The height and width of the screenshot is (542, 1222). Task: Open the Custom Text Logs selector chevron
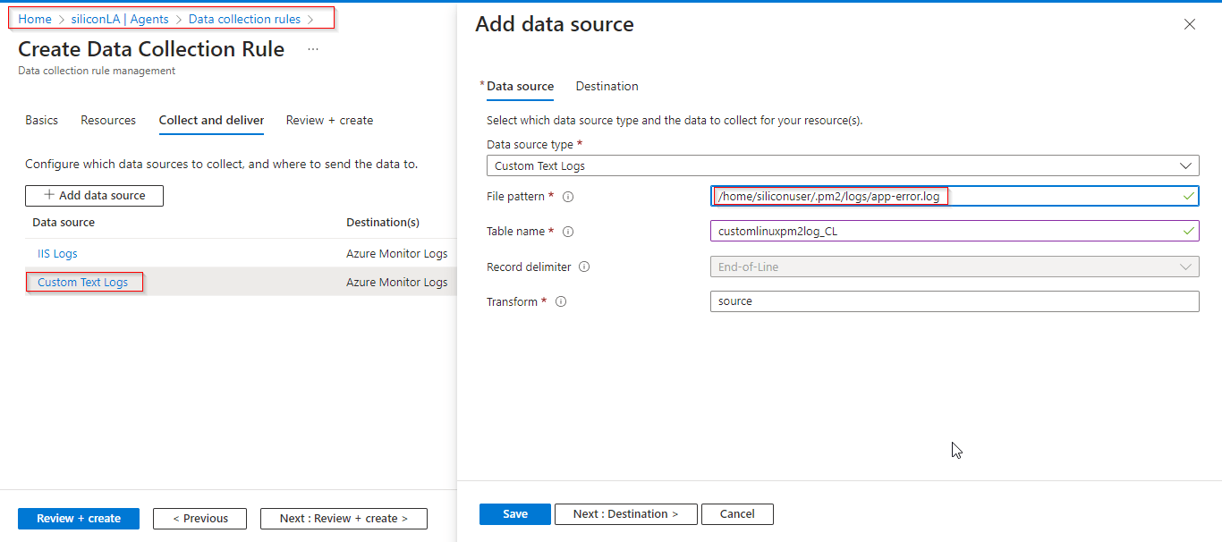(1188, 165)
